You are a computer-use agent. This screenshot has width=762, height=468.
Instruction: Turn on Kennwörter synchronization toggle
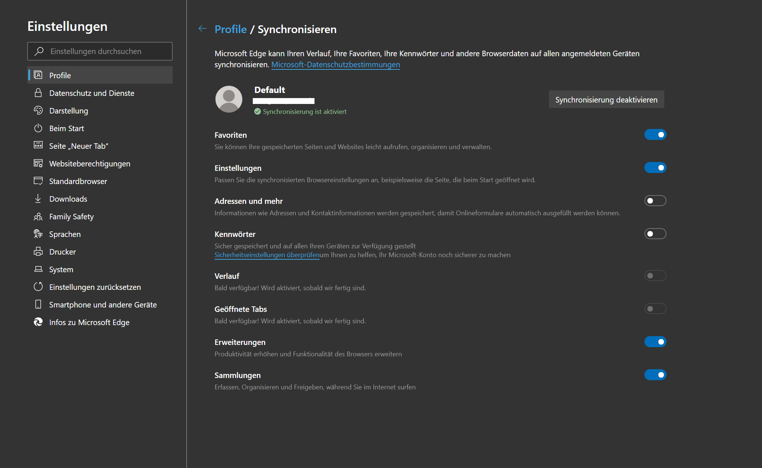pyautogui.click(x=655, y=234)
